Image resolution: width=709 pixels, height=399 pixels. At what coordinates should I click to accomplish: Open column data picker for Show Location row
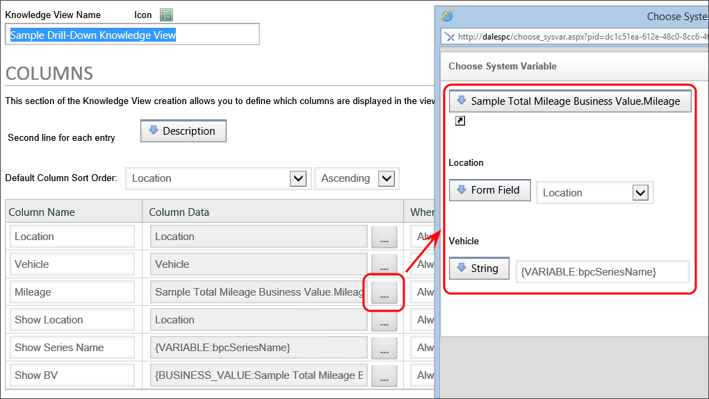[x=384, y=321]
